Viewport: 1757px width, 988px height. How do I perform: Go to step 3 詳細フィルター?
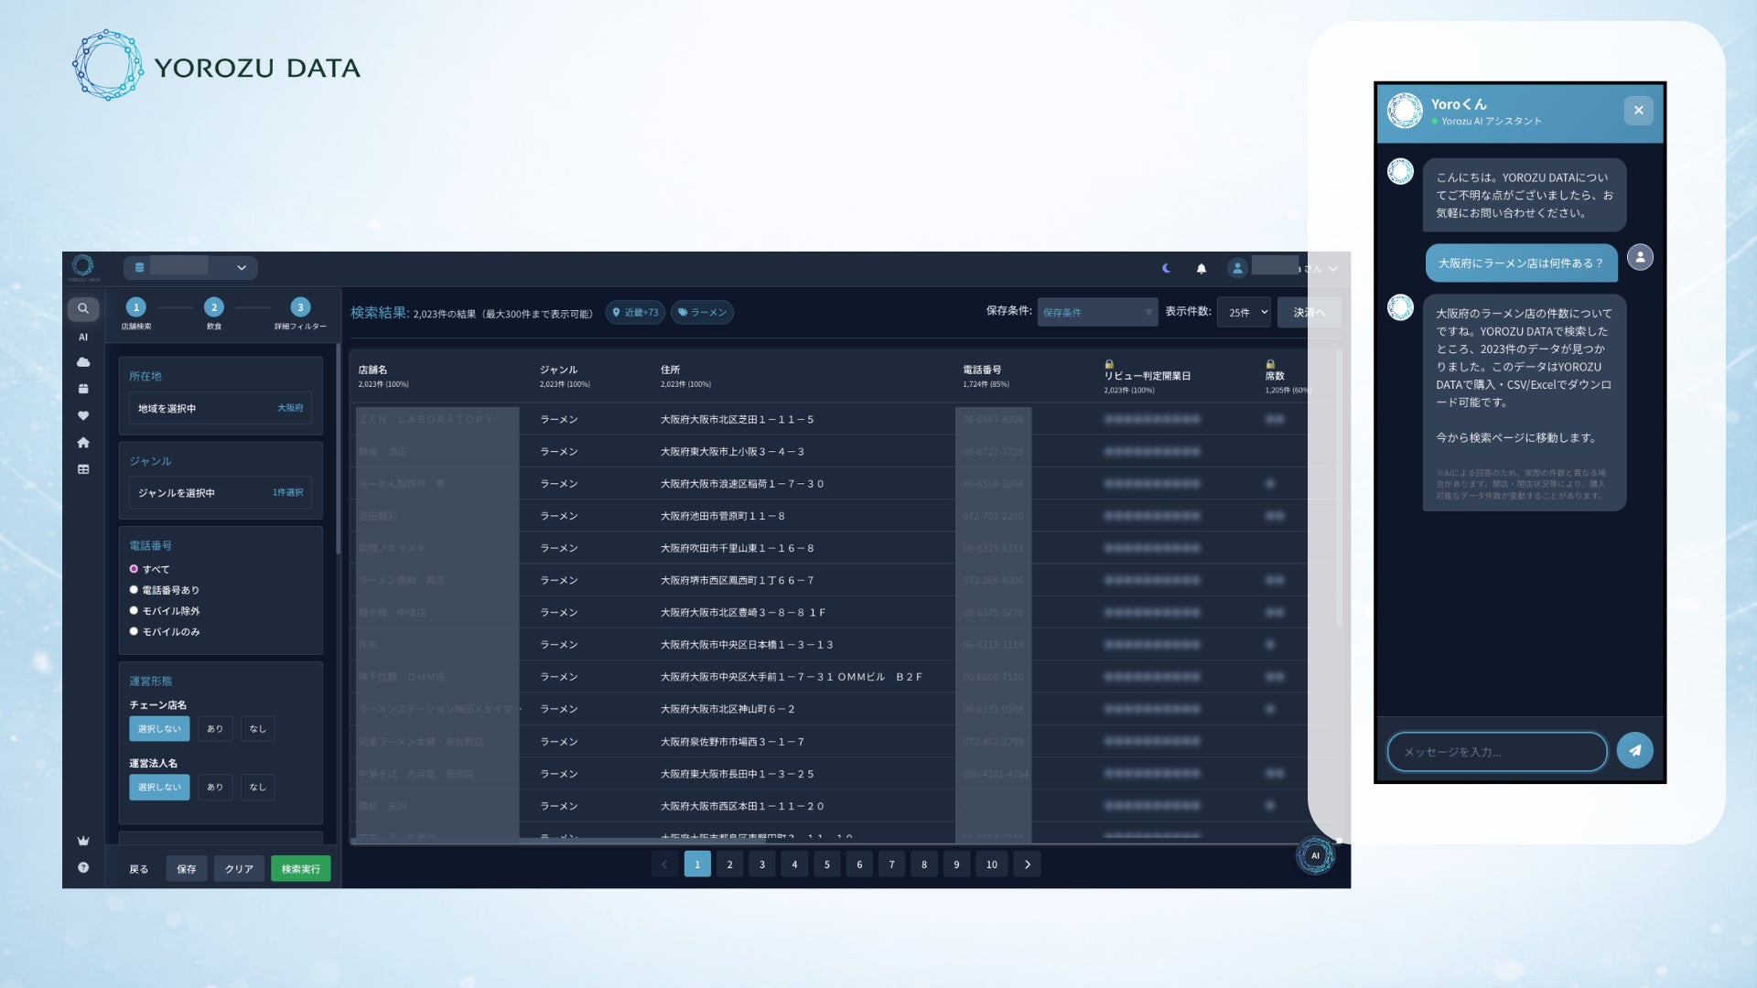click(300, 307)
